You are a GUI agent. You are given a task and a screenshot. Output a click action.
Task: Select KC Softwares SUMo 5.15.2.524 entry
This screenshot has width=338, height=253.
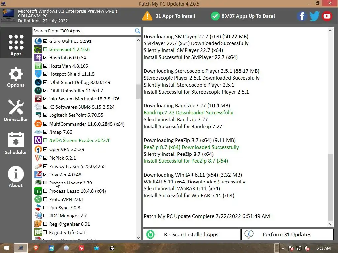pyautogui.click(x=82, y=107)
